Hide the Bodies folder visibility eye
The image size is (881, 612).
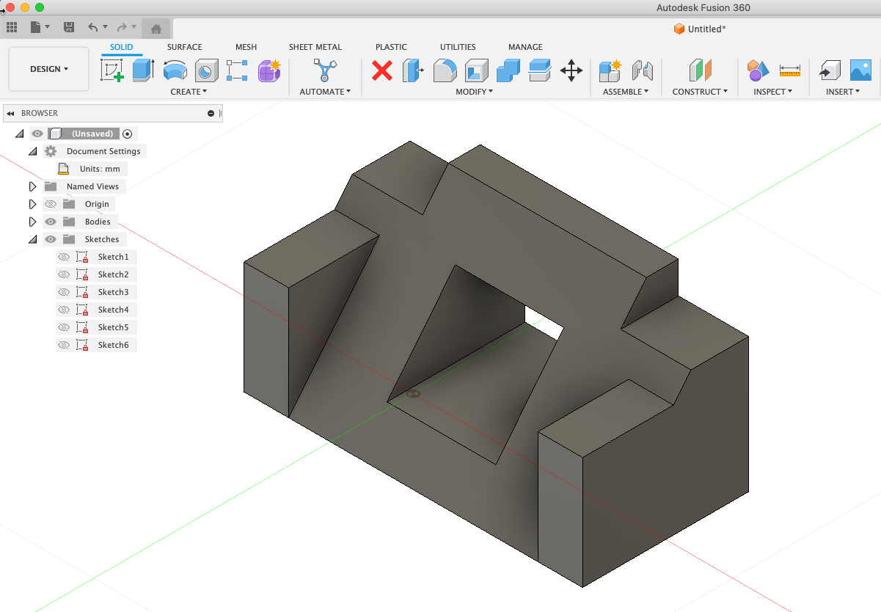coord(50,221)
